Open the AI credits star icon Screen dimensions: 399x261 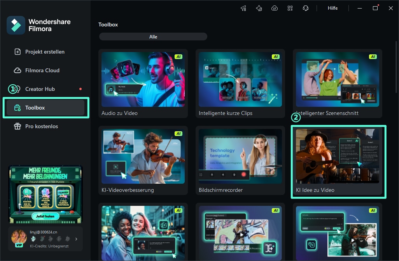coord(259,8)
